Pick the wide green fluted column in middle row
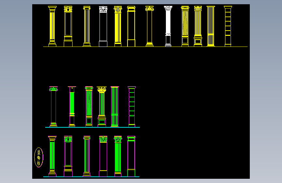Viewport: 282px width, 183px height. (115, 106)
